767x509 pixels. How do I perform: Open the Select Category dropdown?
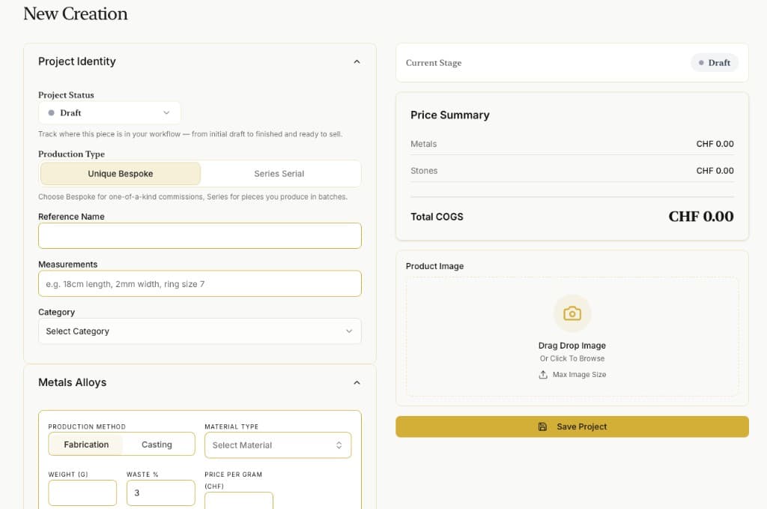(199, 331)
